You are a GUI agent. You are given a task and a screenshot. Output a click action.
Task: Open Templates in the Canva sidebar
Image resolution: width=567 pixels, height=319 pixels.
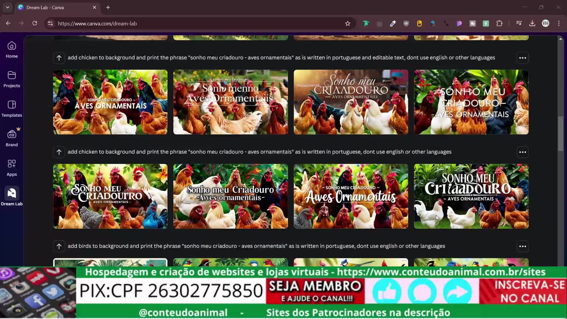click(12, 109)
